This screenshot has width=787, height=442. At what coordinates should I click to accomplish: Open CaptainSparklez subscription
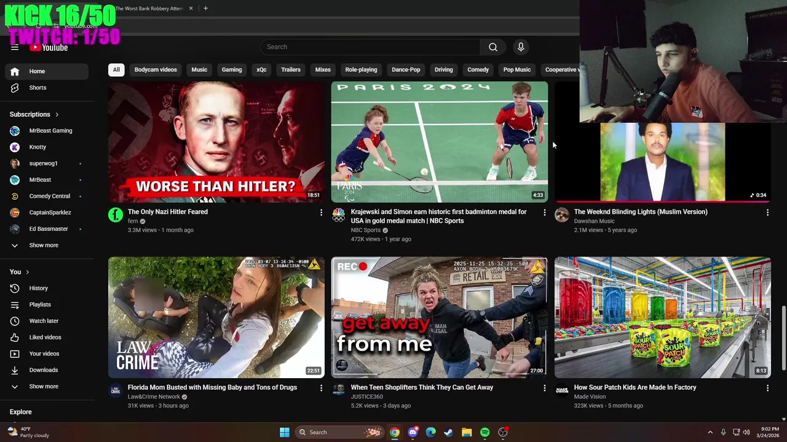(47, 212)
